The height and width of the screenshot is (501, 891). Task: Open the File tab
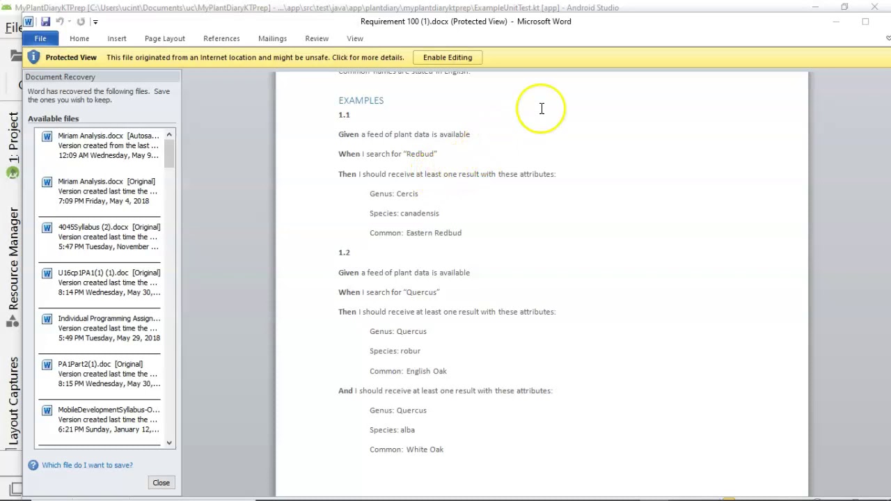click(40, 38)
